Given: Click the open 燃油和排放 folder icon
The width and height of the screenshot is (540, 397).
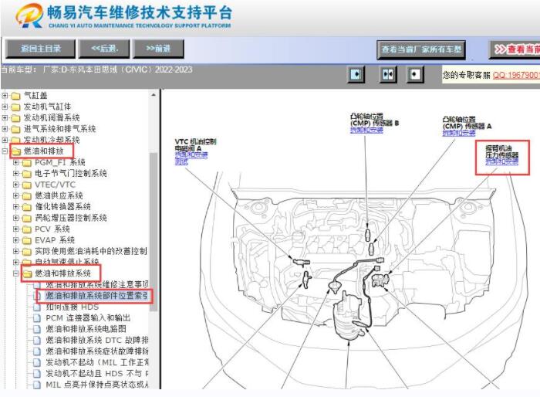Looking at the screenshot, I should click(x=16, y=151).
